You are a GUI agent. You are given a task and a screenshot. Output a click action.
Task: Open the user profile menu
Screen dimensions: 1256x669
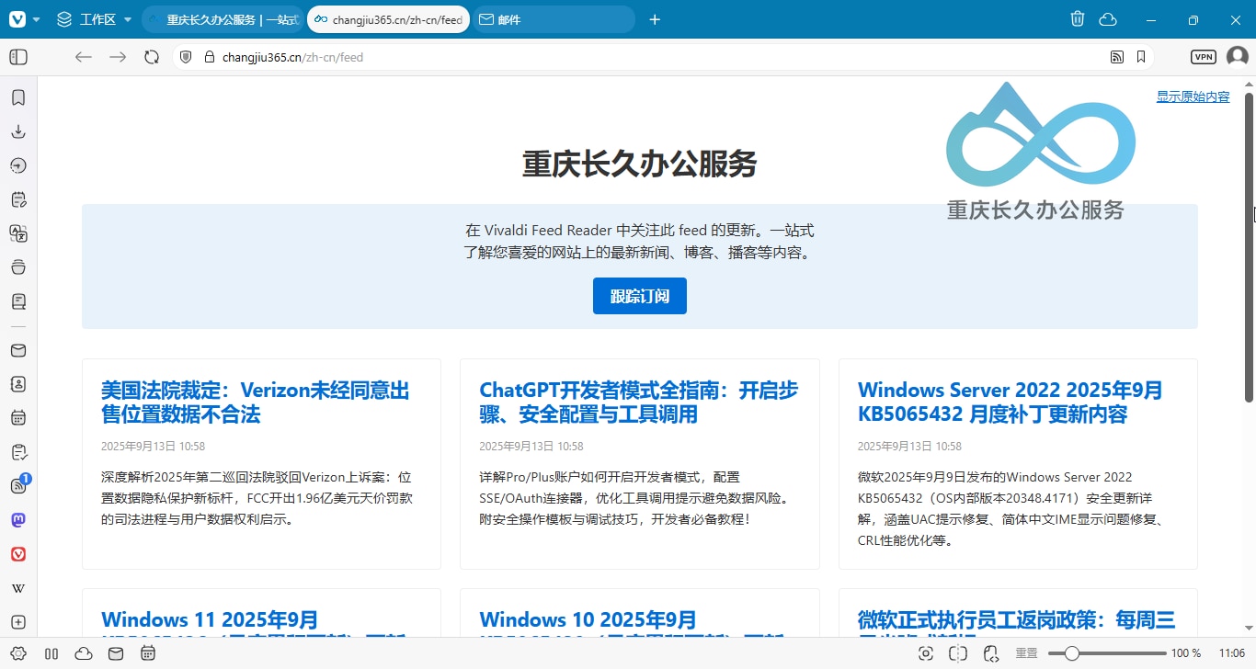coord(1237,57)
